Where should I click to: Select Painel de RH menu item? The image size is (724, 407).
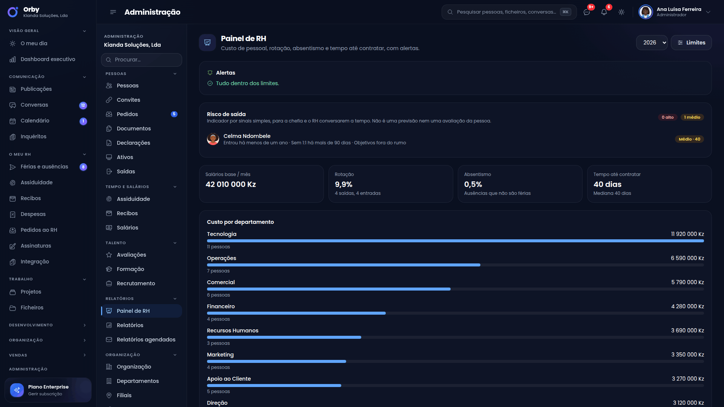point(141,311)
